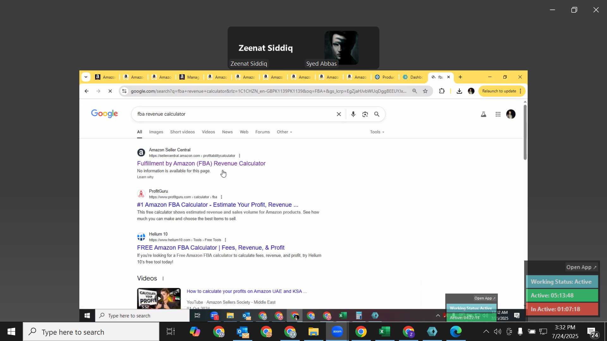Open Chrome downloads icon
This screenshot has height=341, width=607.
pyautogui.click(x=459, y=91)
